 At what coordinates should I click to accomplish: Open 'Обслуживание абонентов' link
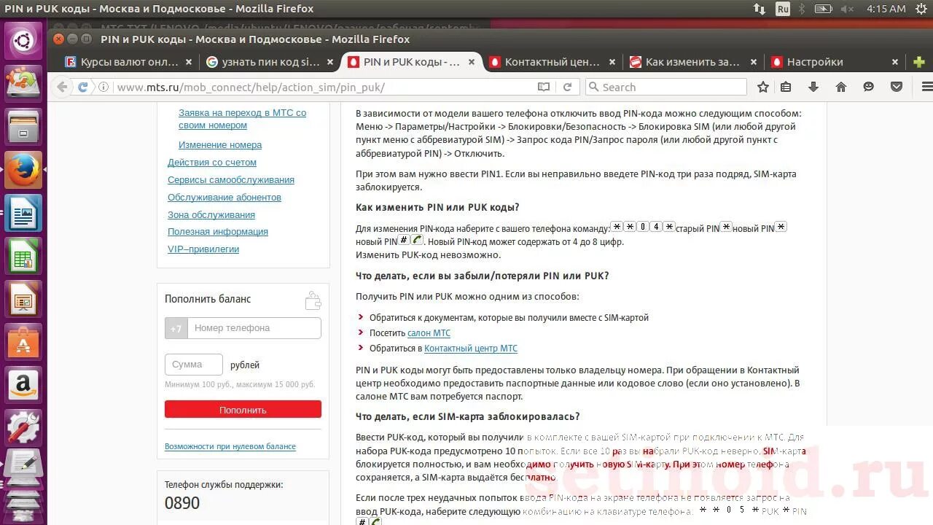tap(225, 197)
